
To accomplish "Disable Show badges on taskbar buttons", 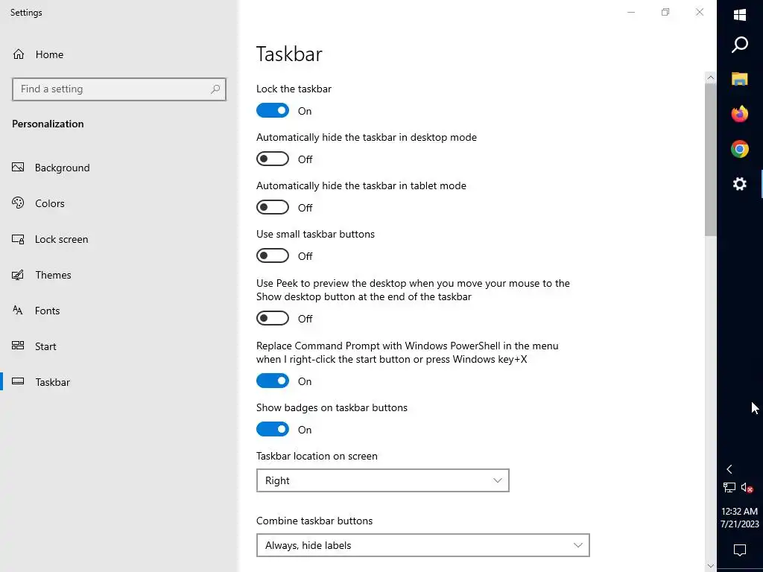I will pos(273,430).
